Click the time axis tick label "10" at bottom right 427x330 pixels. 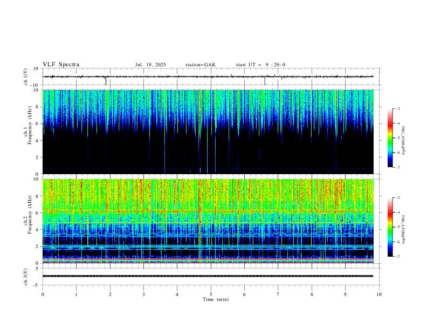[x=379, y=294]
